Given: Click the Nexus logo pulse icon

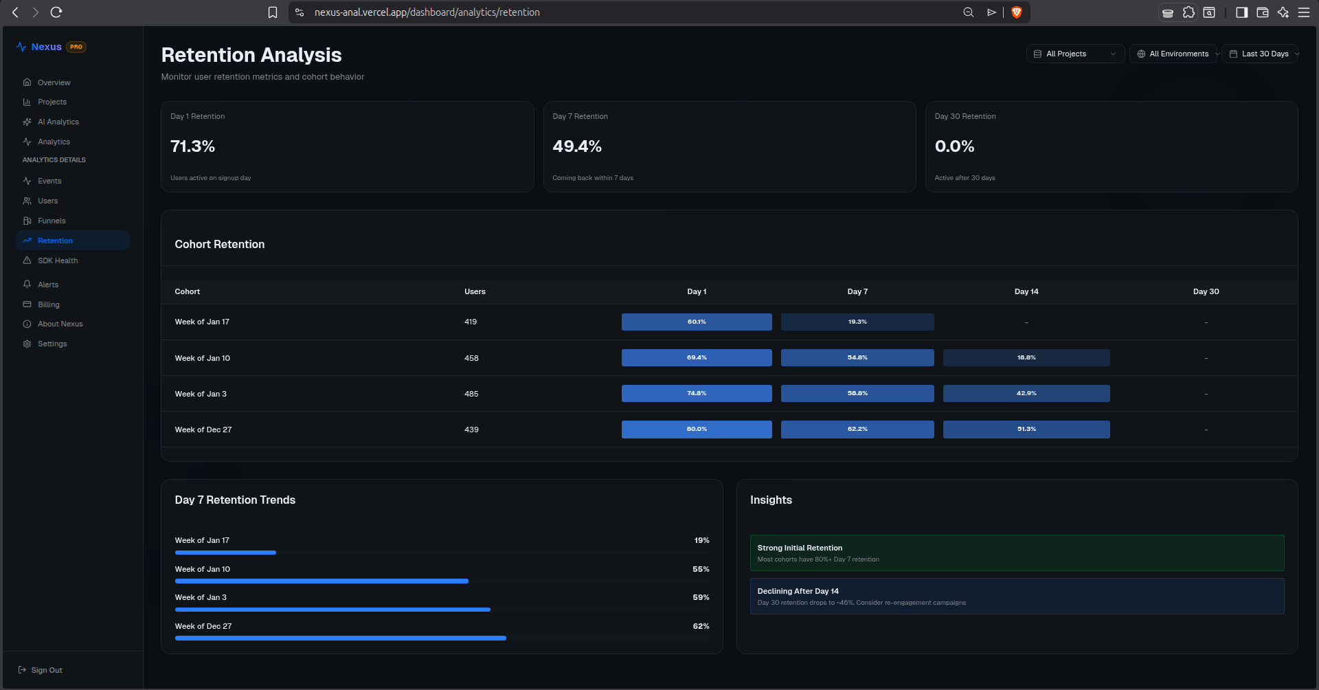Looking at the screenshot, I should tap(21, 47).
